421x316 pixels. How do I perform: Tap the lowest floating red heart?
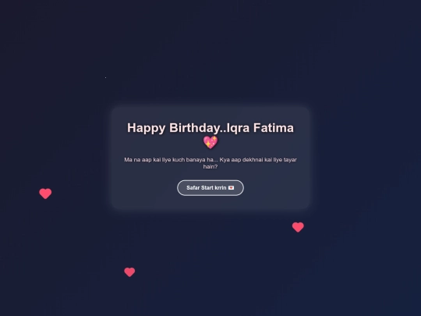coord(129,272)
